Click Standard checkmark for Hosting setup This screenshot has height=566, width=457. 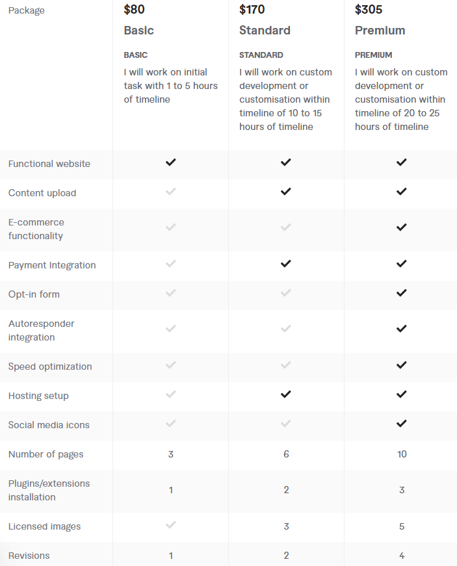(285, 394)
